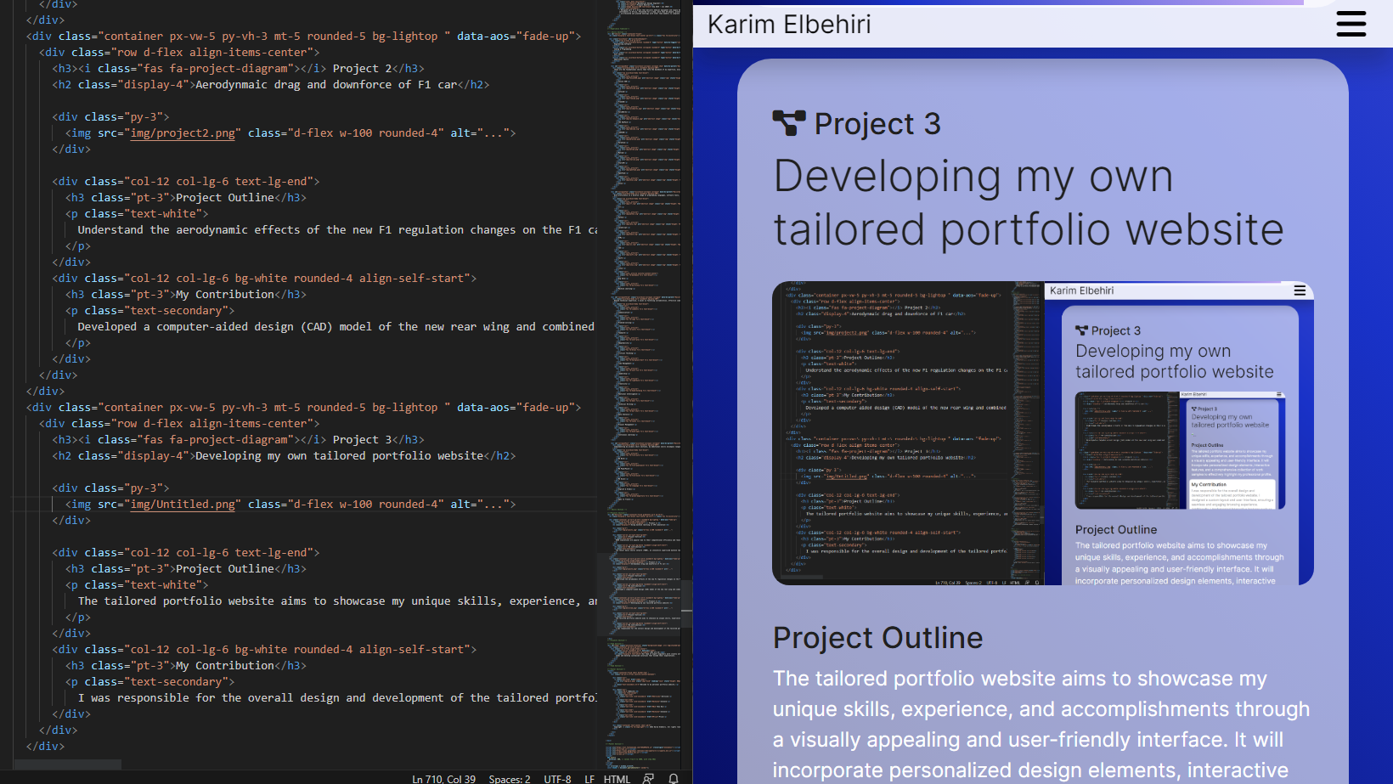
Task: Click the first "My Contribution" h3 code line
Action: point(186,294)
